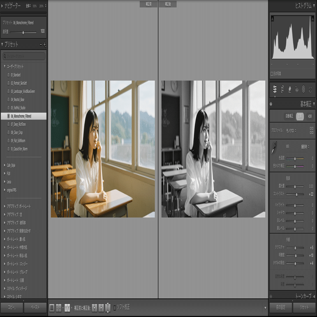
Task: Select the Red eye correction tool icon
Action: [x=296, y=89]
